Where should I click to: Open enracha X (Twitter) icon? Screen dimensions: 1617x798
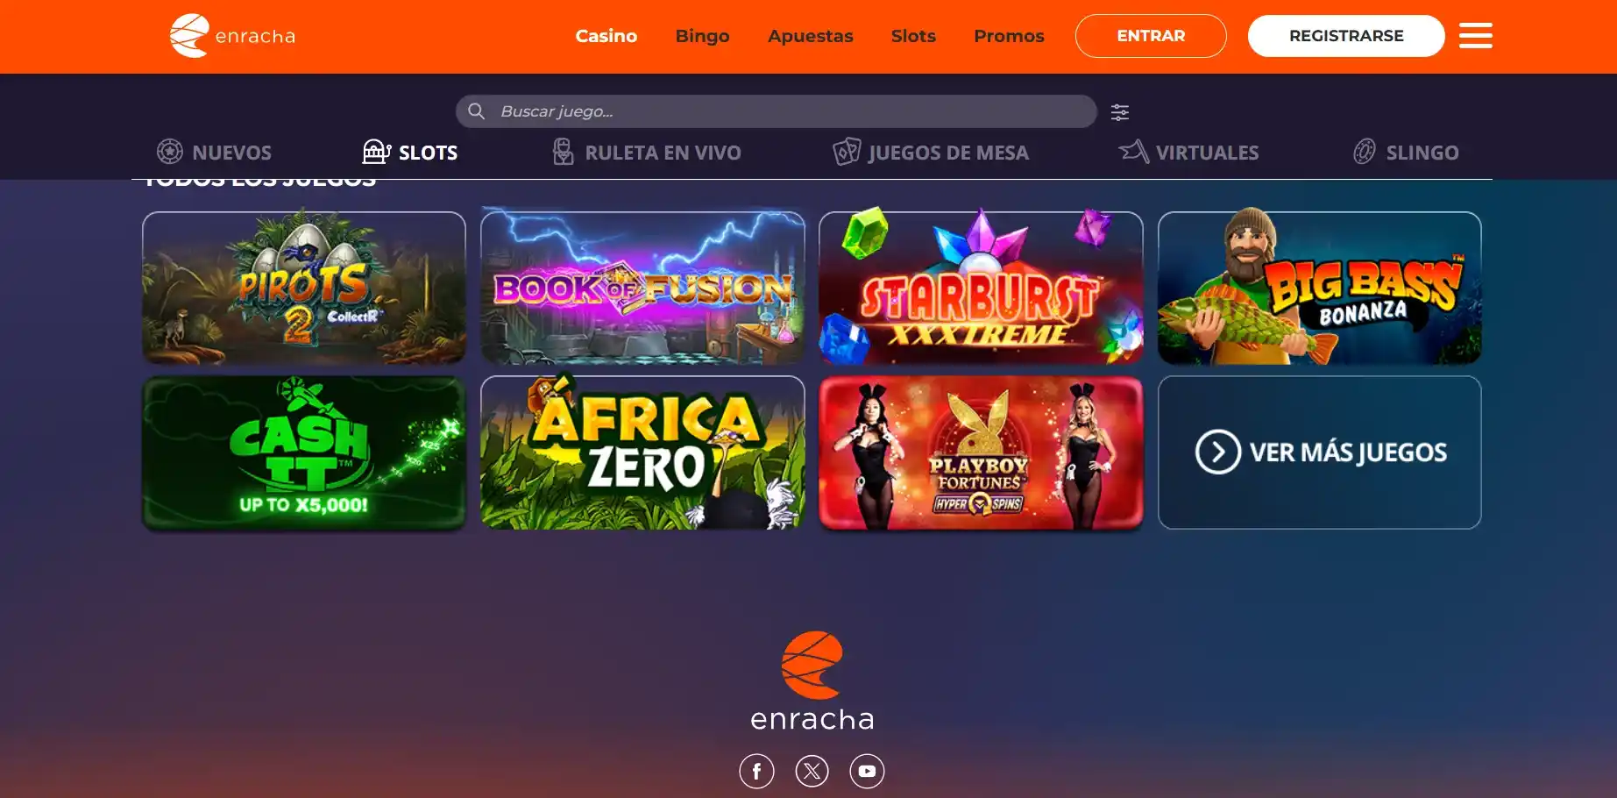(x=812, y=771)
